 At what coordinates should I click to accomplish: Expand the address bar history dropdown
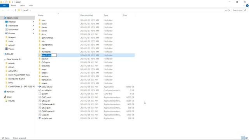point(226,10)
